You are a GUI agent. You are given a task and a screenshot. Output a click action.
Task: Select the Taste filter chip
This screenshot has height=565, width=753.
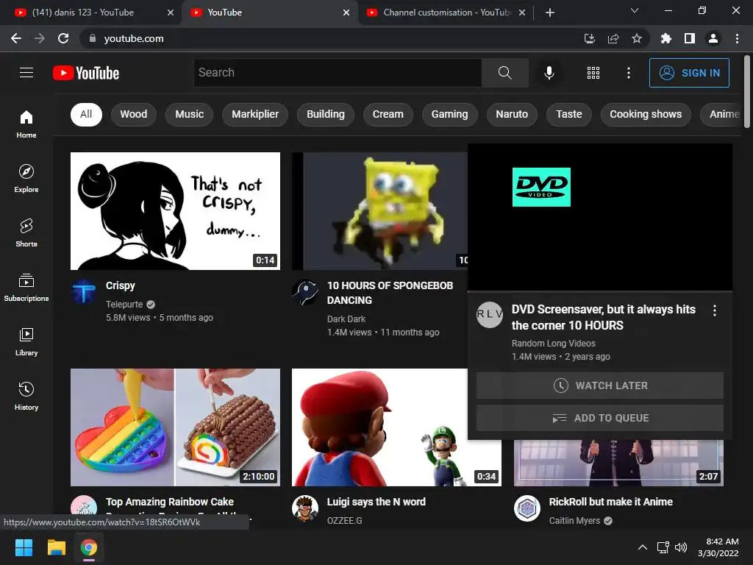point(569,114)
